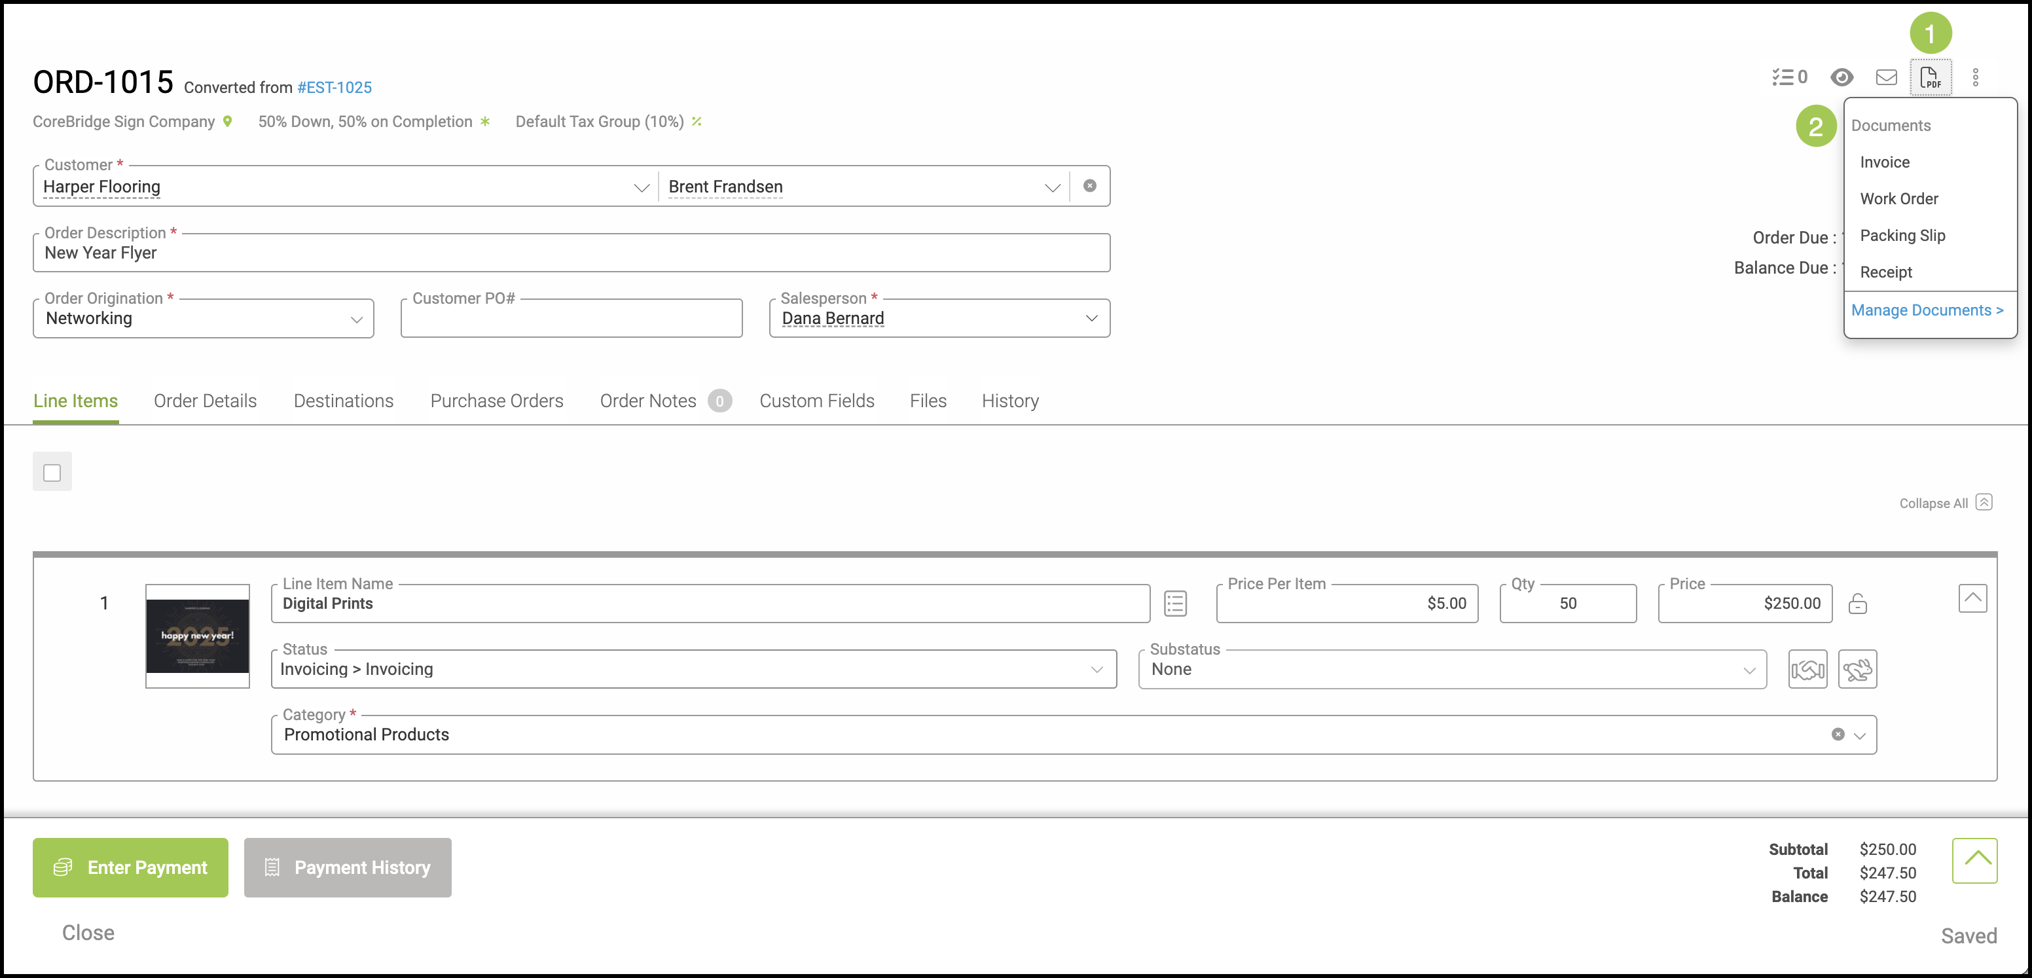
Task: Check the select all line items checkbox
Action: 52,473
